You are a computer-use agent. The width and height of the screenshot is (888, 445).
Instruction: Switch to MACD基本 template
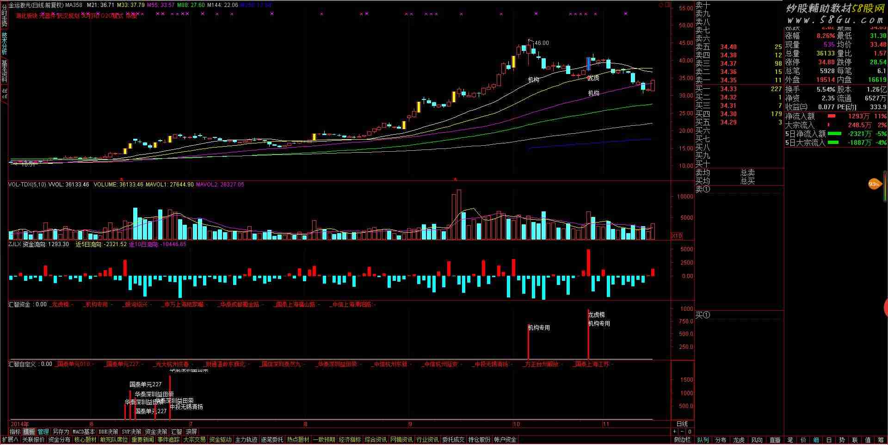click(x=84, y=432)
